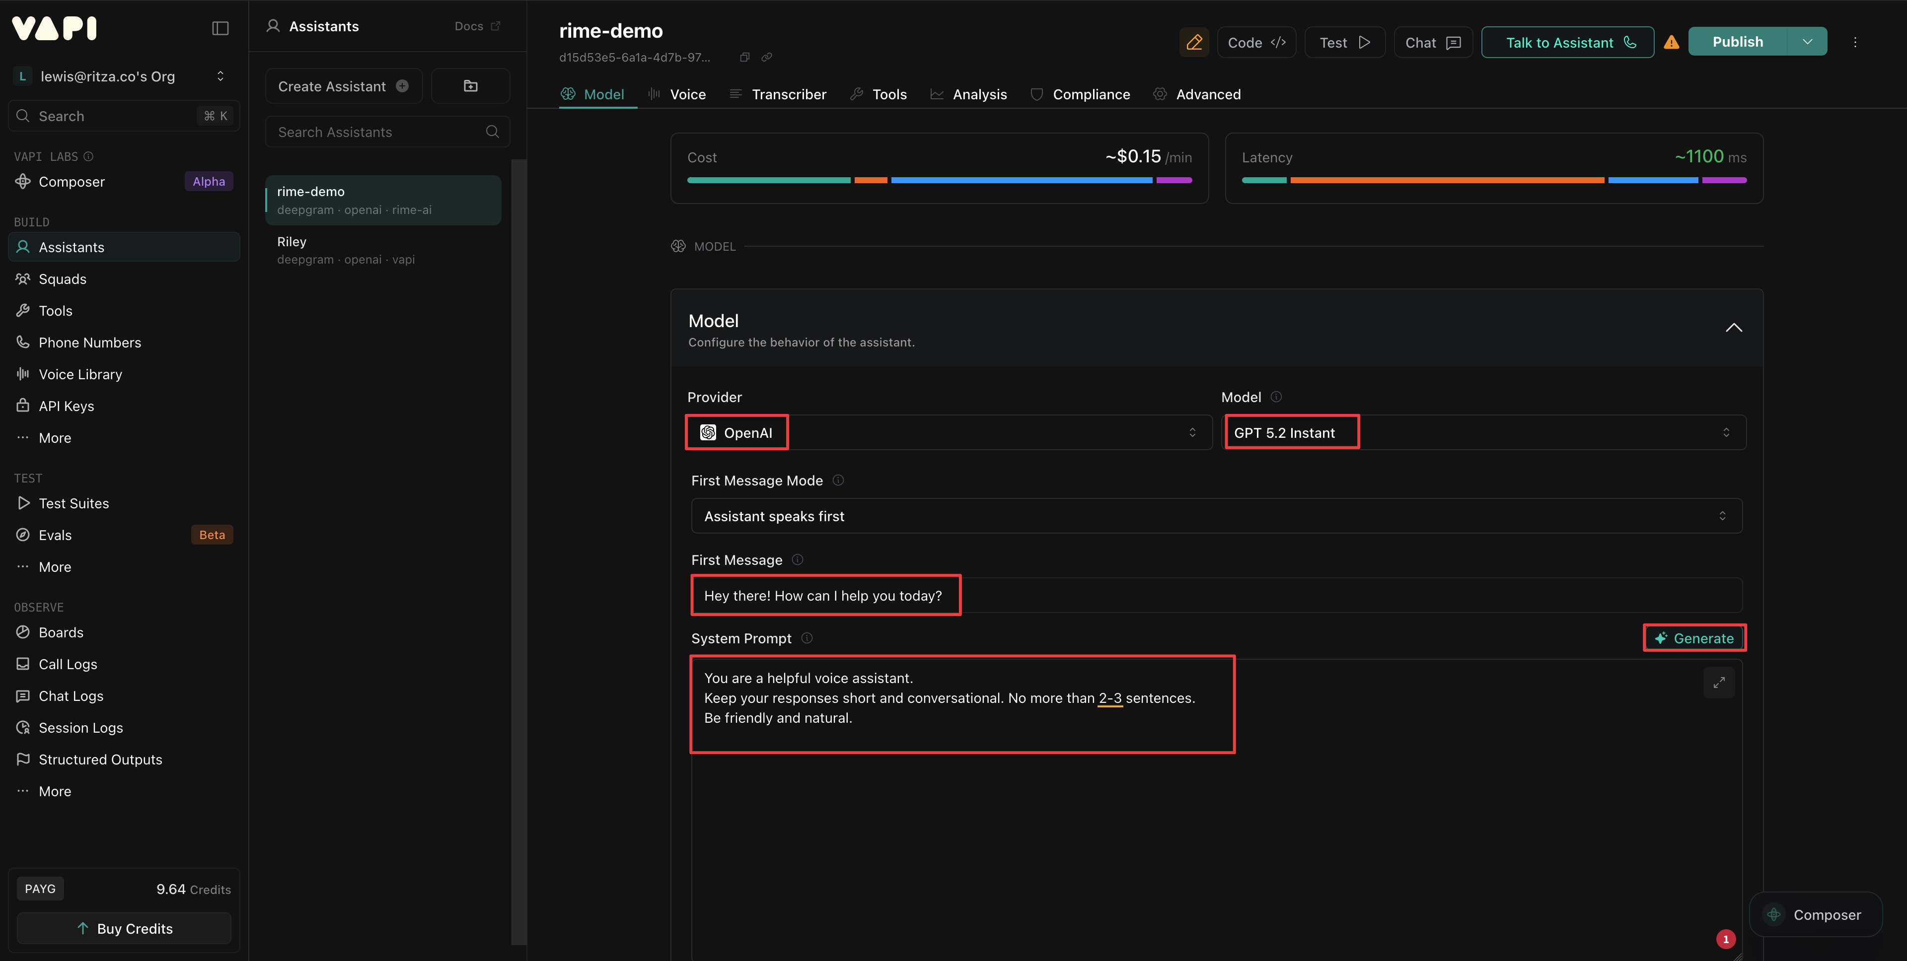Click the new folder icon beside Create Assistant
Viewport: 1907px width, 961px height.
470,85
